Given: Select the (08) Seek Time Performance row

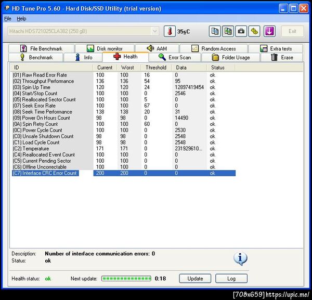Looking at the screenshot, I should click(123, 112).
